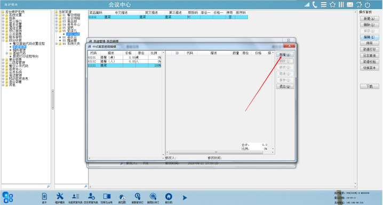
Task: Click the envelope mail icon in header
Action: pyautogui.click(x=350, y=5)
